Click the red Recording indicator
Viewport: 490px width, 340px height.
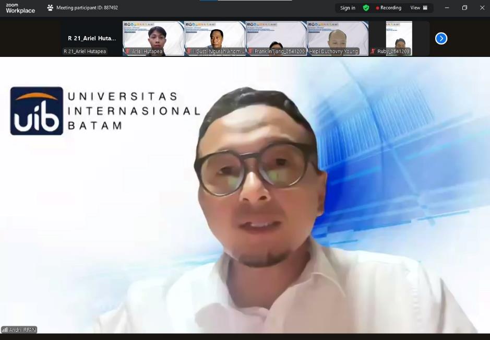tap(389, 8)
